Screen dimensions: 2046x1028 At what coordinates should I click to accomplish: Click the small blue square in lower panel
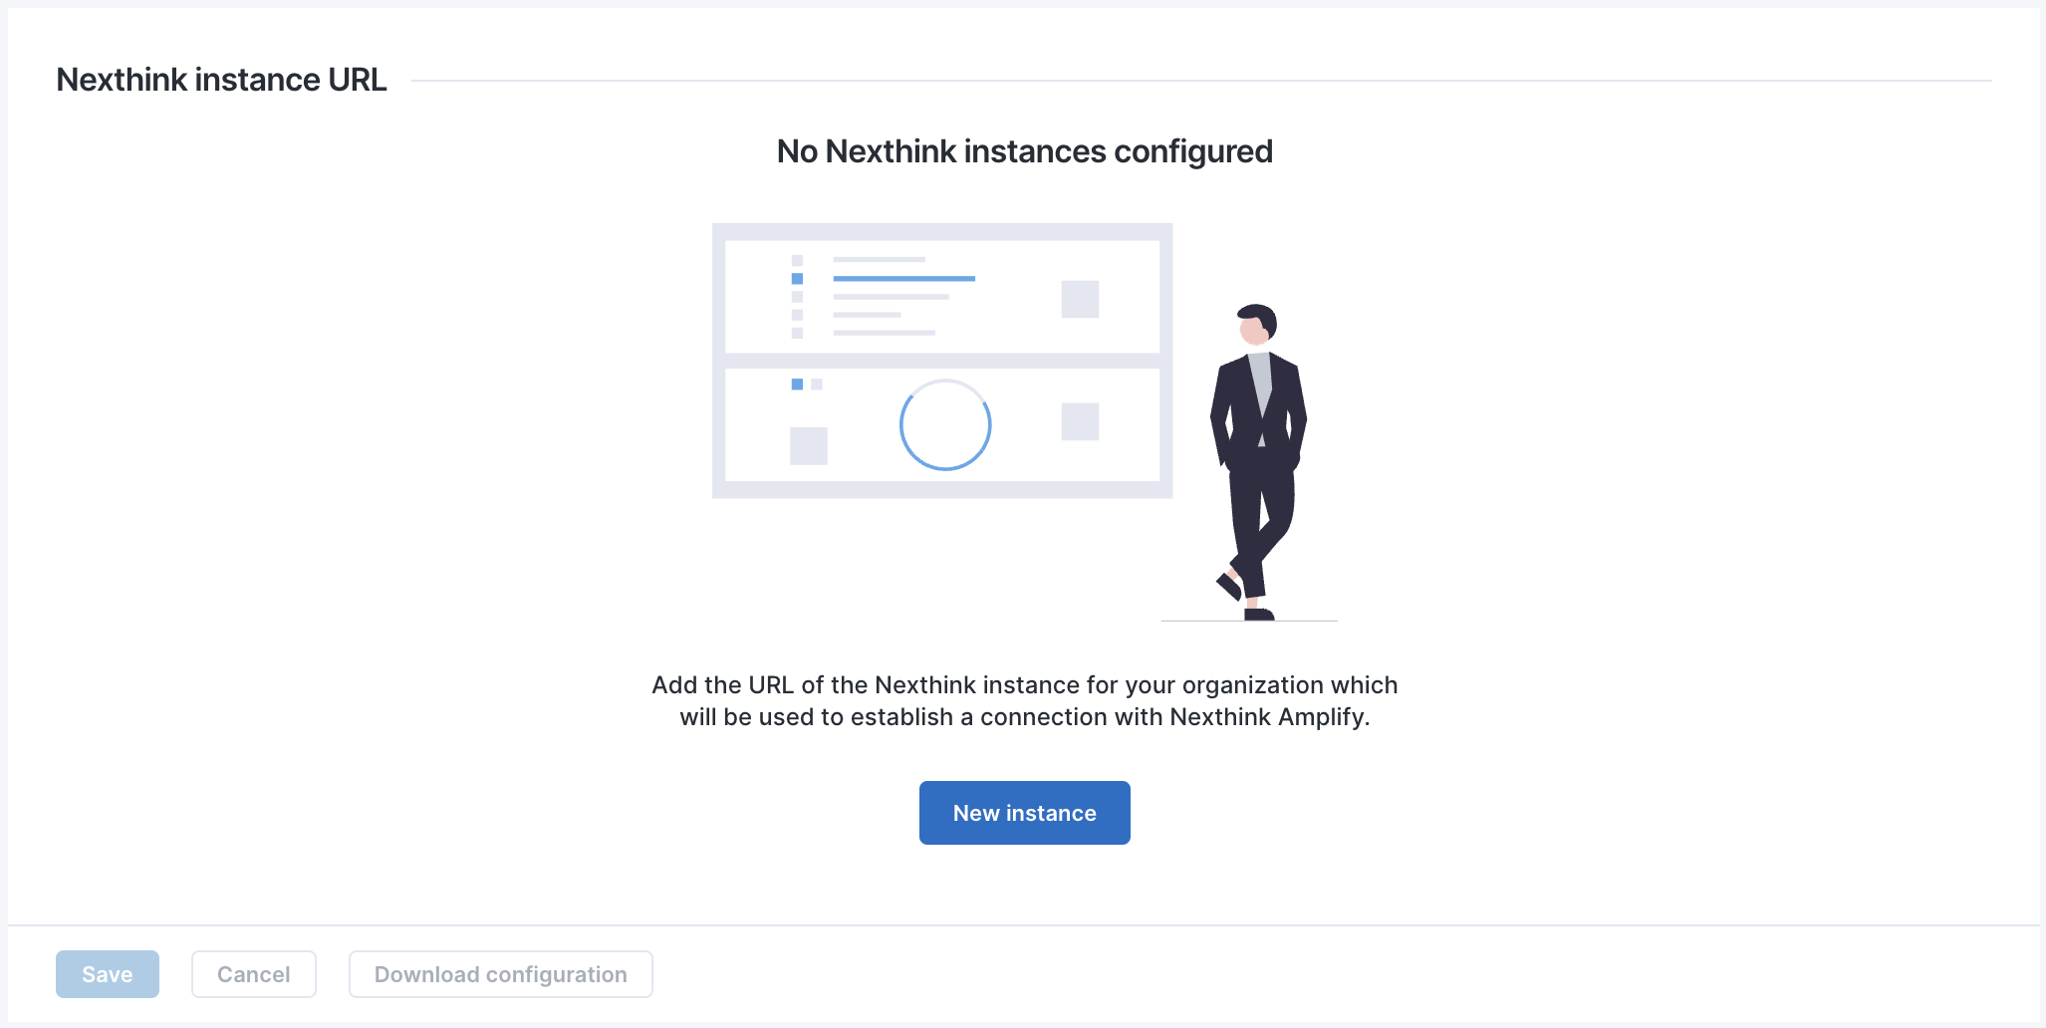coord(797,385)
